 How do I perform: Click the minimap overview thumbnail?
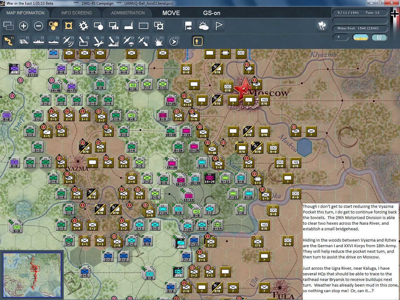[x=32, y=275]
